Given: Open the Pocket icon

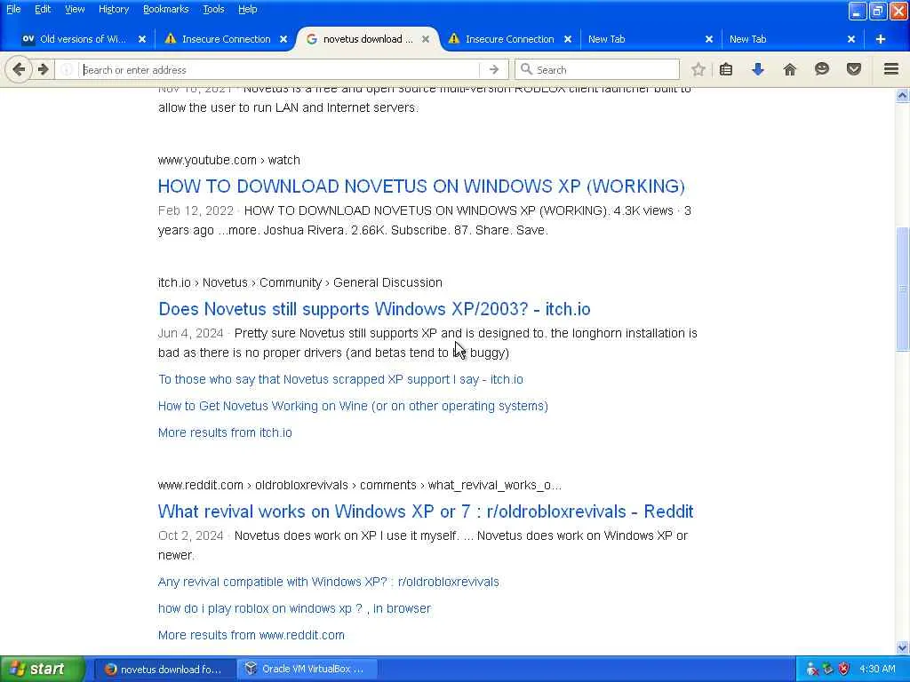Looking at the screenshot, I should (x=854, y=69).
